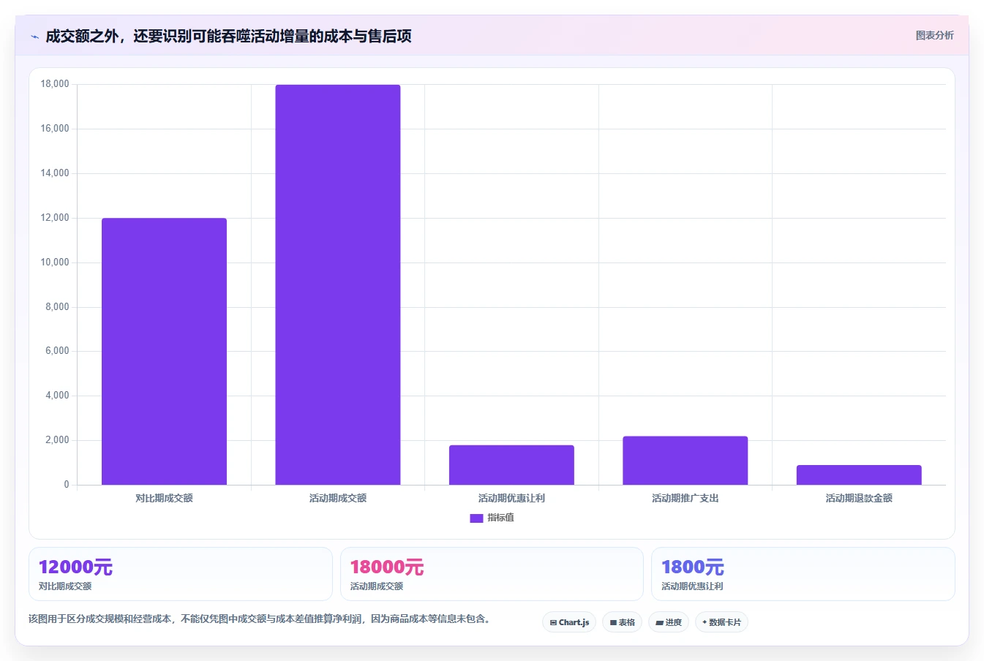
Task: Click y-axis value 8,000
Action: (x=57, y=307)
